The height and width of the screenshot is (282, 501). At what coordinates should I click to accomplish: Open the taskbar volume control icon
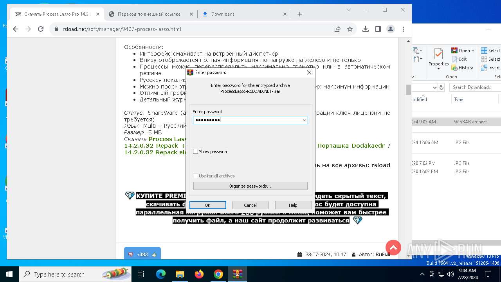(450, 274)
